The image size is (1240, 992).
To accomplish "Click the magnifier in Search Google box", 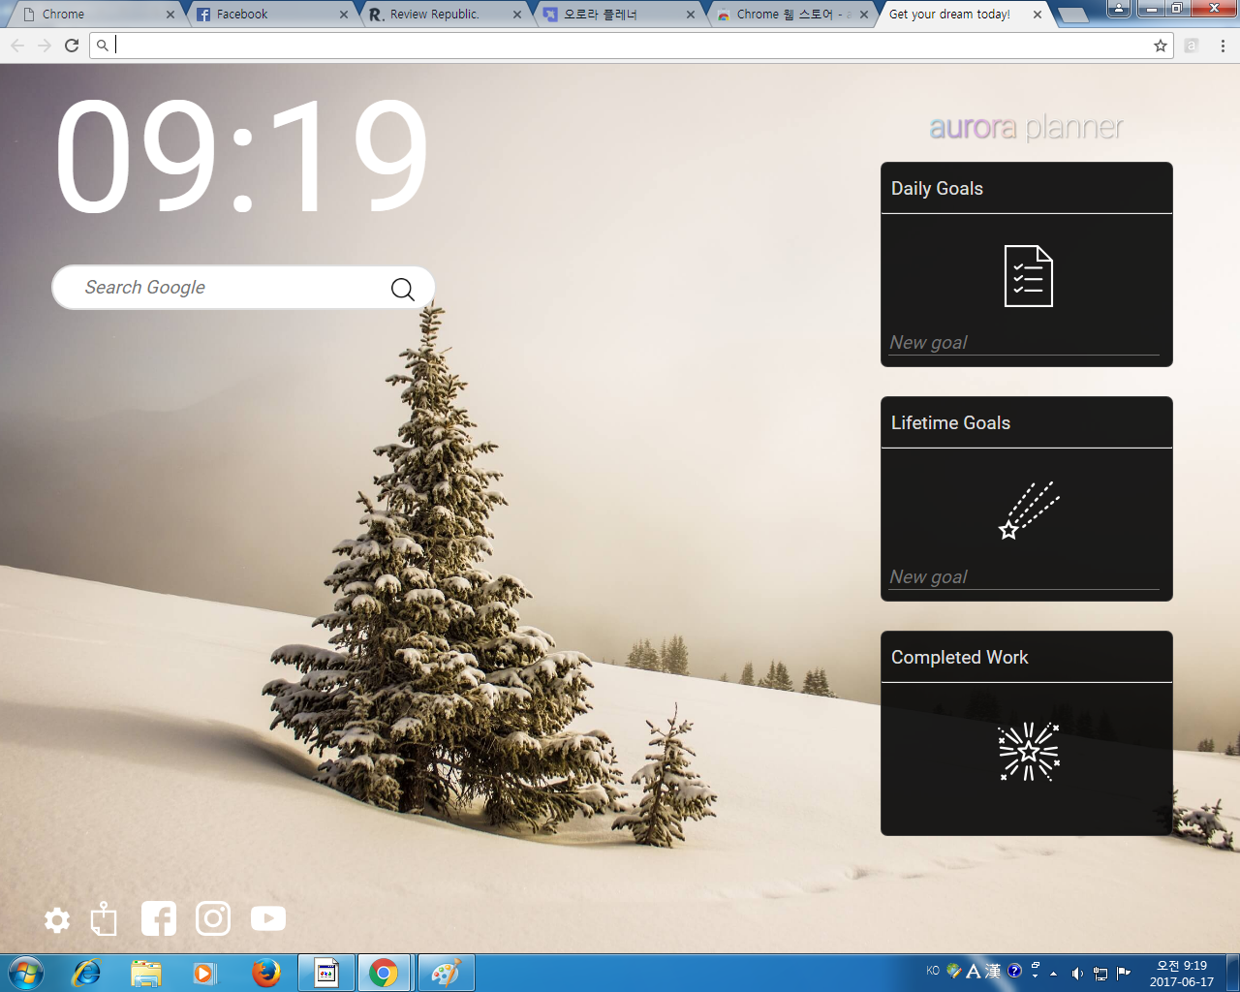I will 403,289.
